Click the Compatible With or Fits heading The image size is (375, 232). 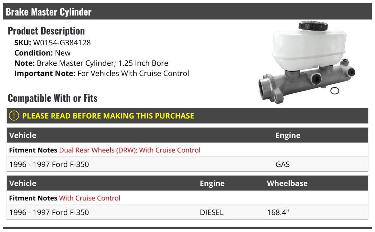point(52,98)
